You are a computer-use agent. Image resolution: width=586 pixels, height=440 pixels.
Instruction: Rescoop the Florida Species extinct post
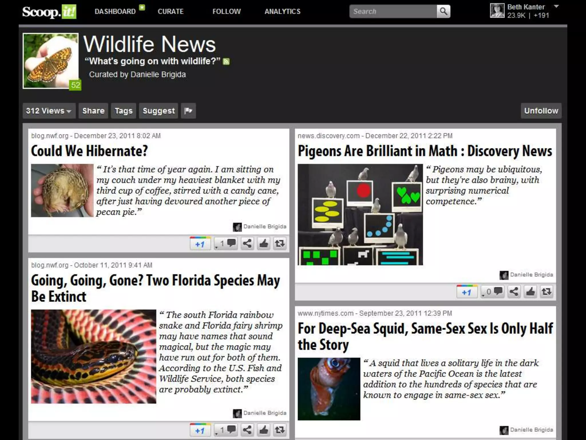[x=280, y=430]
